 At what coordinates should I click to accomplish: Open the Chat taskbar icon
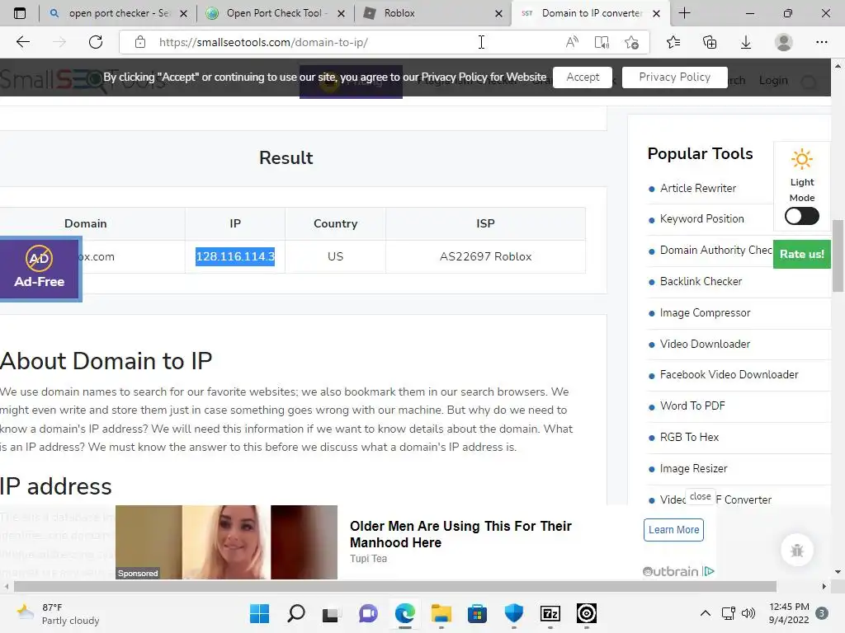[368, 613]
